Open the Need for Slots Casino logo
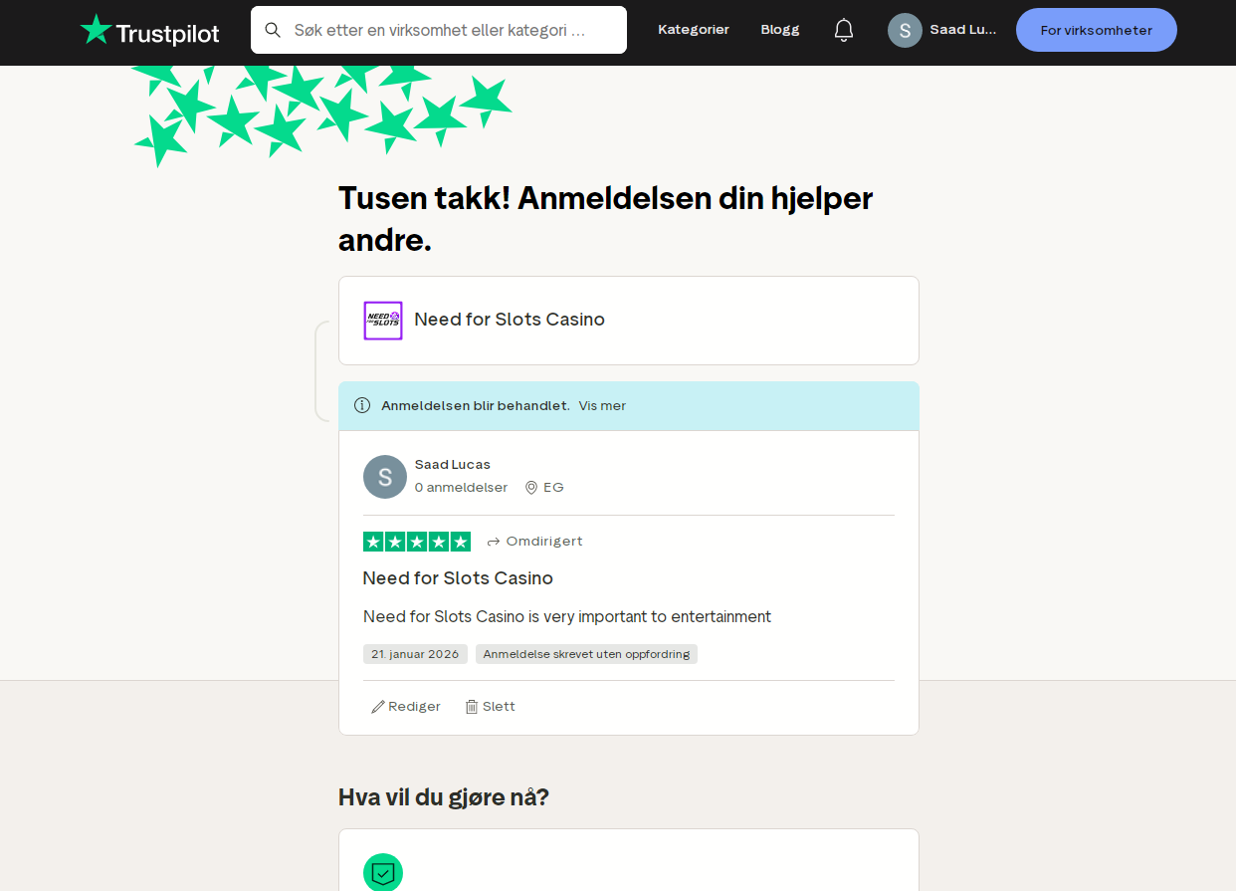 click(x=383, y=321)
